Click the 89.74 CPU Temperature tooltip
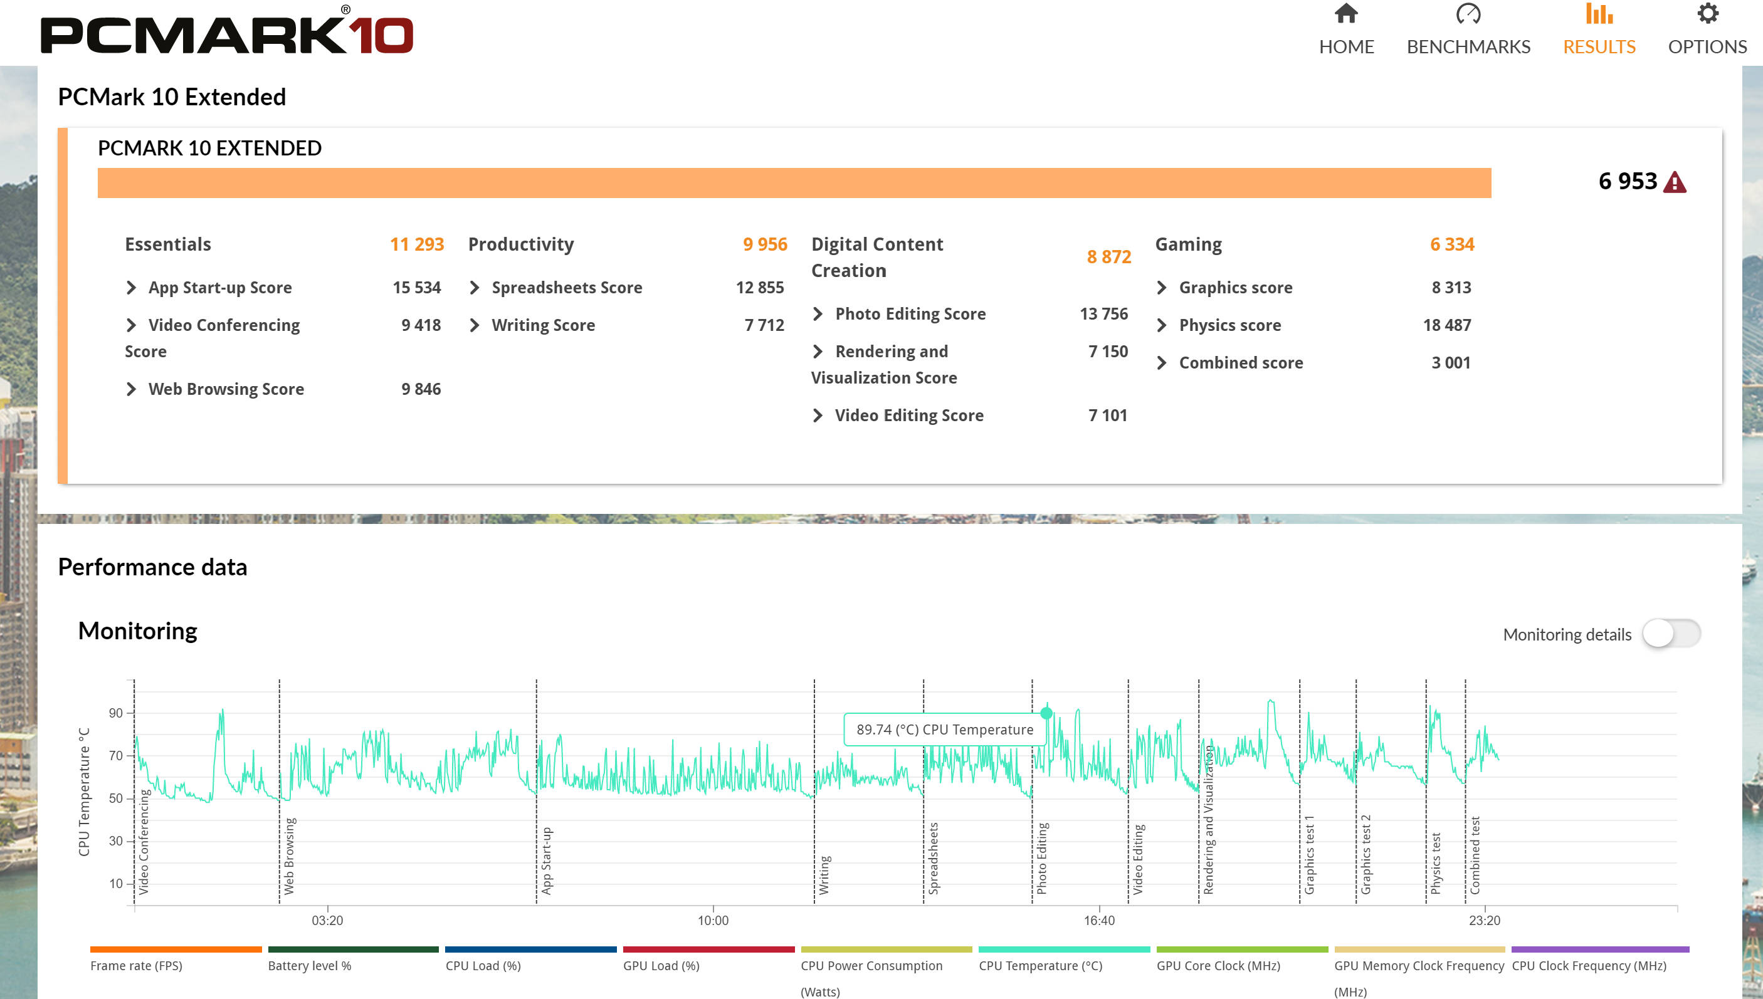 (x=944, y=730)
